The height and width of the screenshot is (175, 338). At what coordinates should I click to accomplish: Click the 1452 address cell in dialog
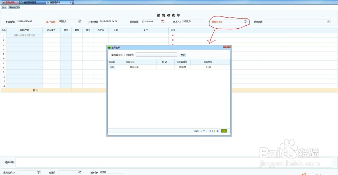[x=209, y=67]
